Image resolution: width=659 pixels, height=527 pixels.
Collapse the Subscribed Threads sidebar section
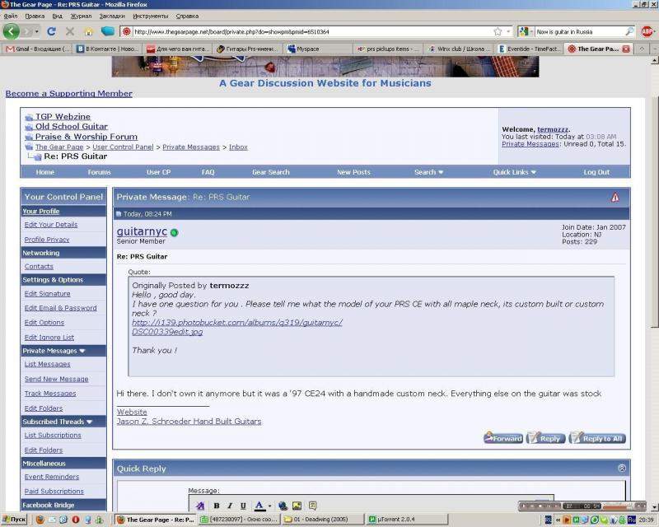click(x=90, y=422)
